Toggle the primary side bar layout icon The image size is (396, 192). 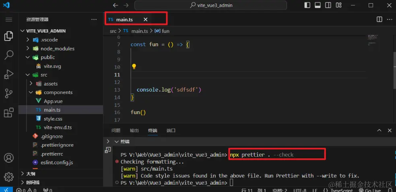tap(307, 5)
